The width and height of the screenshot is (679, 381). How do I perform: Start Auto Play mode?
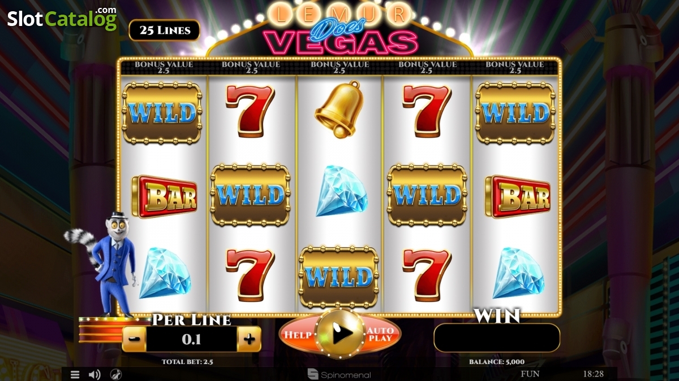coord(380,334)
